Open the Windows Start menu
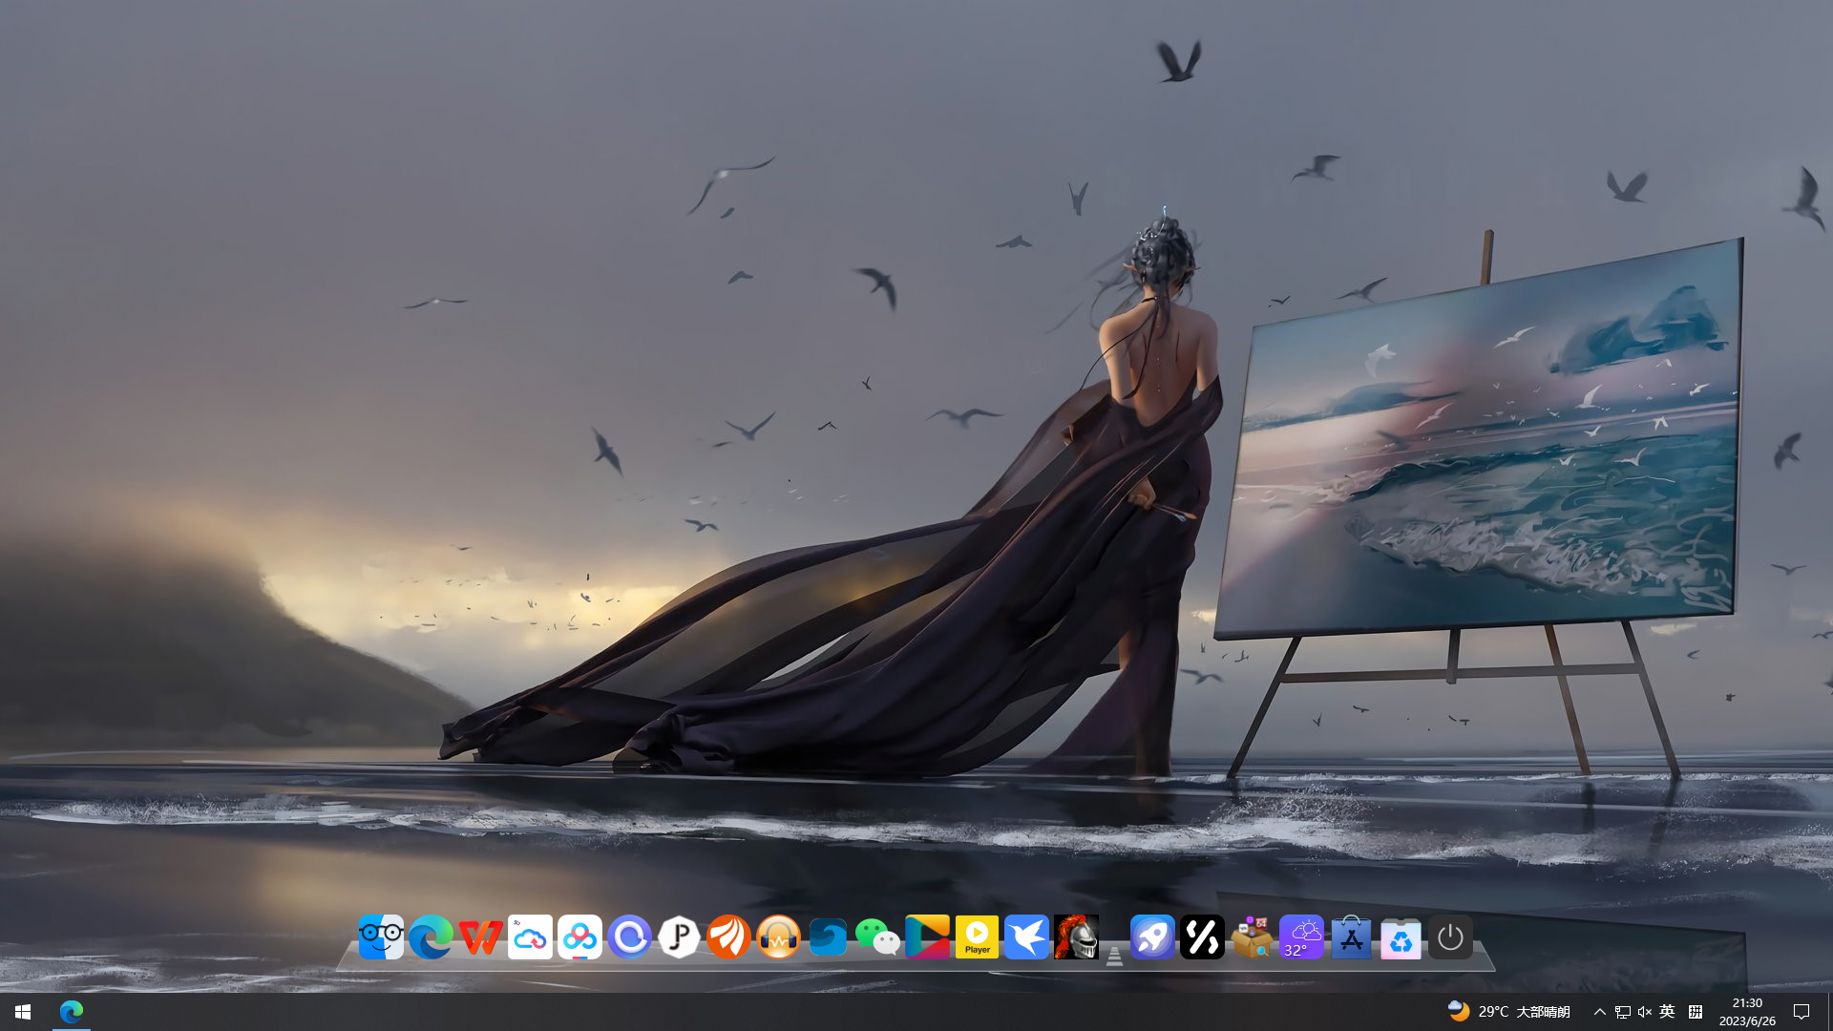 (x=23, y=1012)
